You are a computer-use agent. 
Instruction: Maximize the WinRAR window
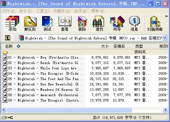[x=158, y=4]
